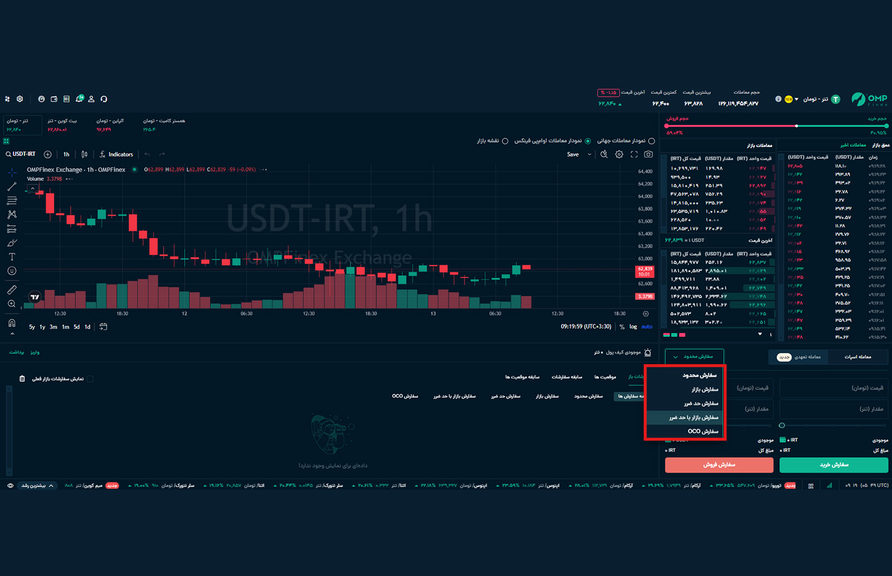
Task: Take chart snapshot with camera icon
Action: (x=649, y=154)
